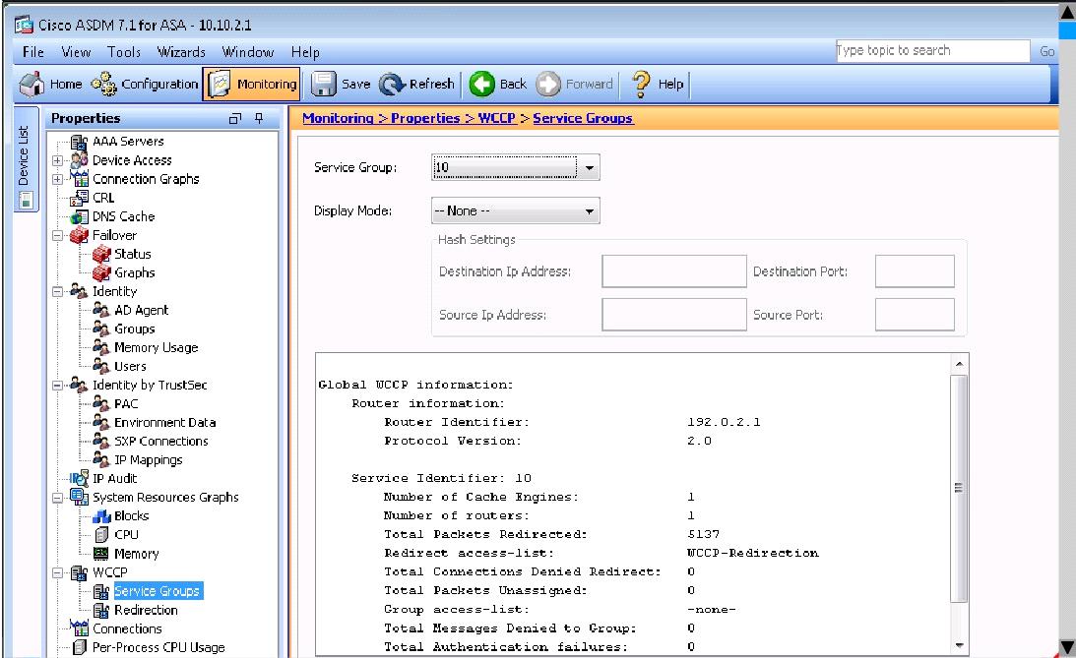The width and height of the screenshot is (1076, 658).
Task: Click the Save disk icon
Action: (x=323, y=84)
